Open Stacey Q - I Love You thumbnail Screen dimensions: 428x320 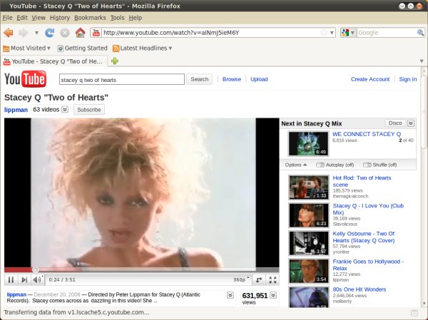(x=309, y=215)
